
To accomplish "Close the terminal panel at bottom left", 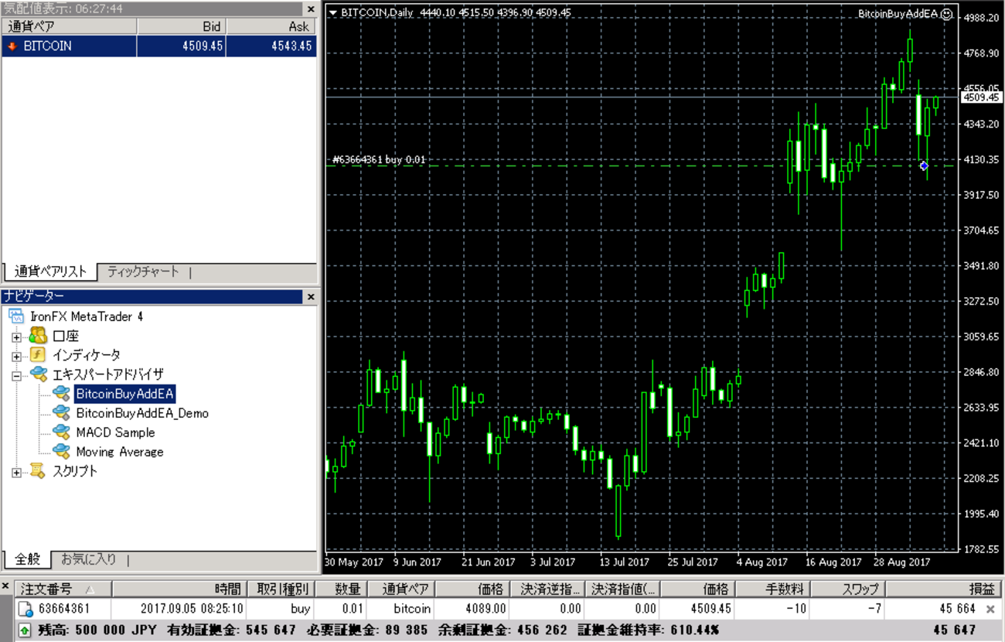I will click(5, 587).
